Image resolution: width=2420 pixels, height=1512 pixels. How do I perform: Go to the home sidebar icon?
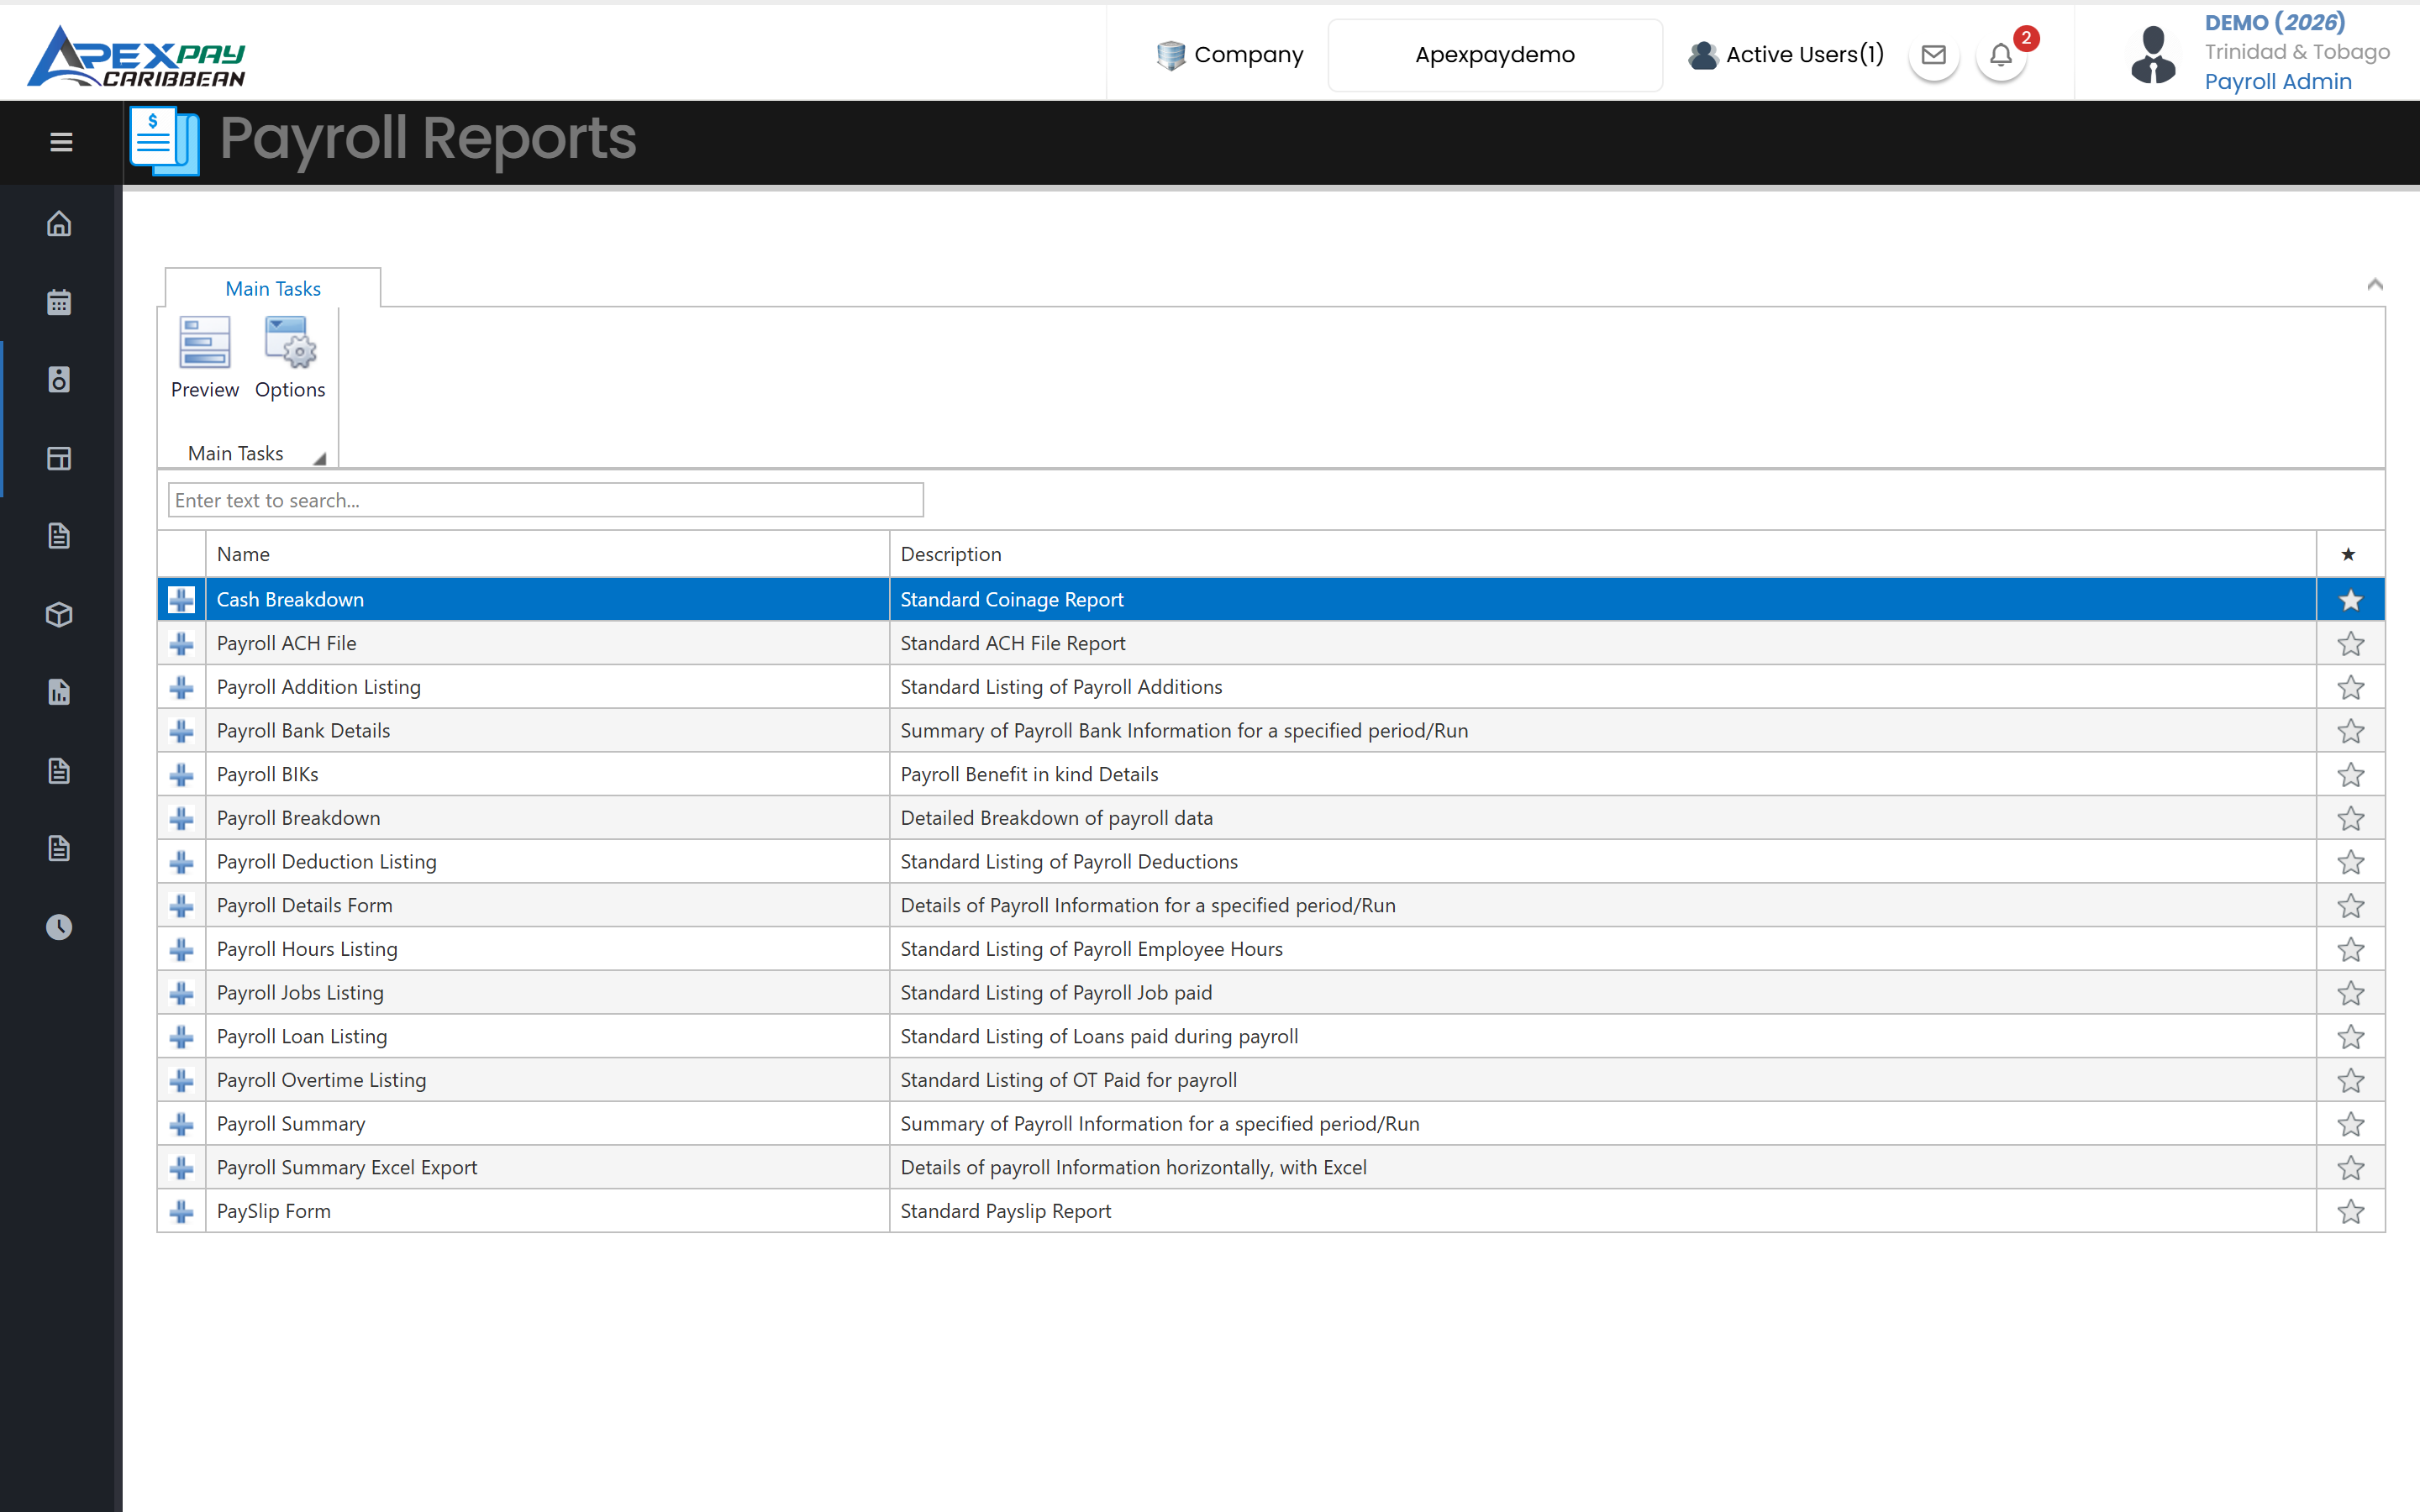click(x=59, y=223)
